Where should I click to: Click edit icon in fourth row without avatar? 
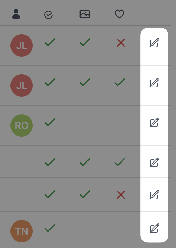pos(154,162)
